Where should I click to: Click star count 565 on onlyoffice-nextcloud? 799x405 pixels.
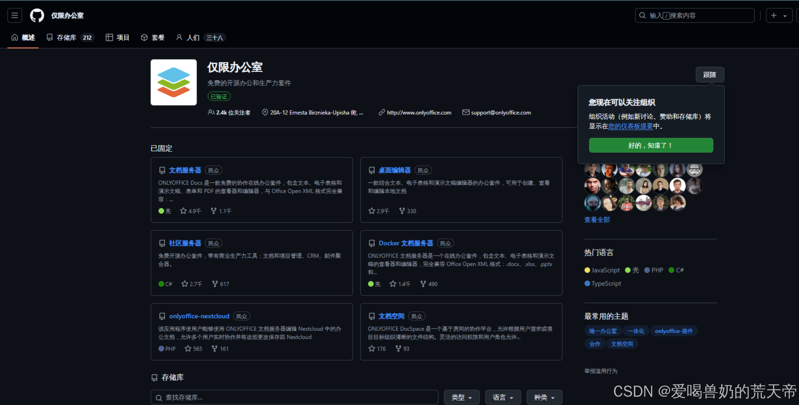(x=193, y=349)
